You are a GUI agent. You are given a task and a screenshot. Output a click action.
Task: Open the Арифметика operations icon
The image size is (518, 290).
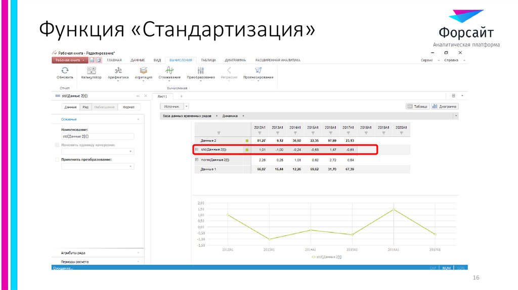point(118,70)
